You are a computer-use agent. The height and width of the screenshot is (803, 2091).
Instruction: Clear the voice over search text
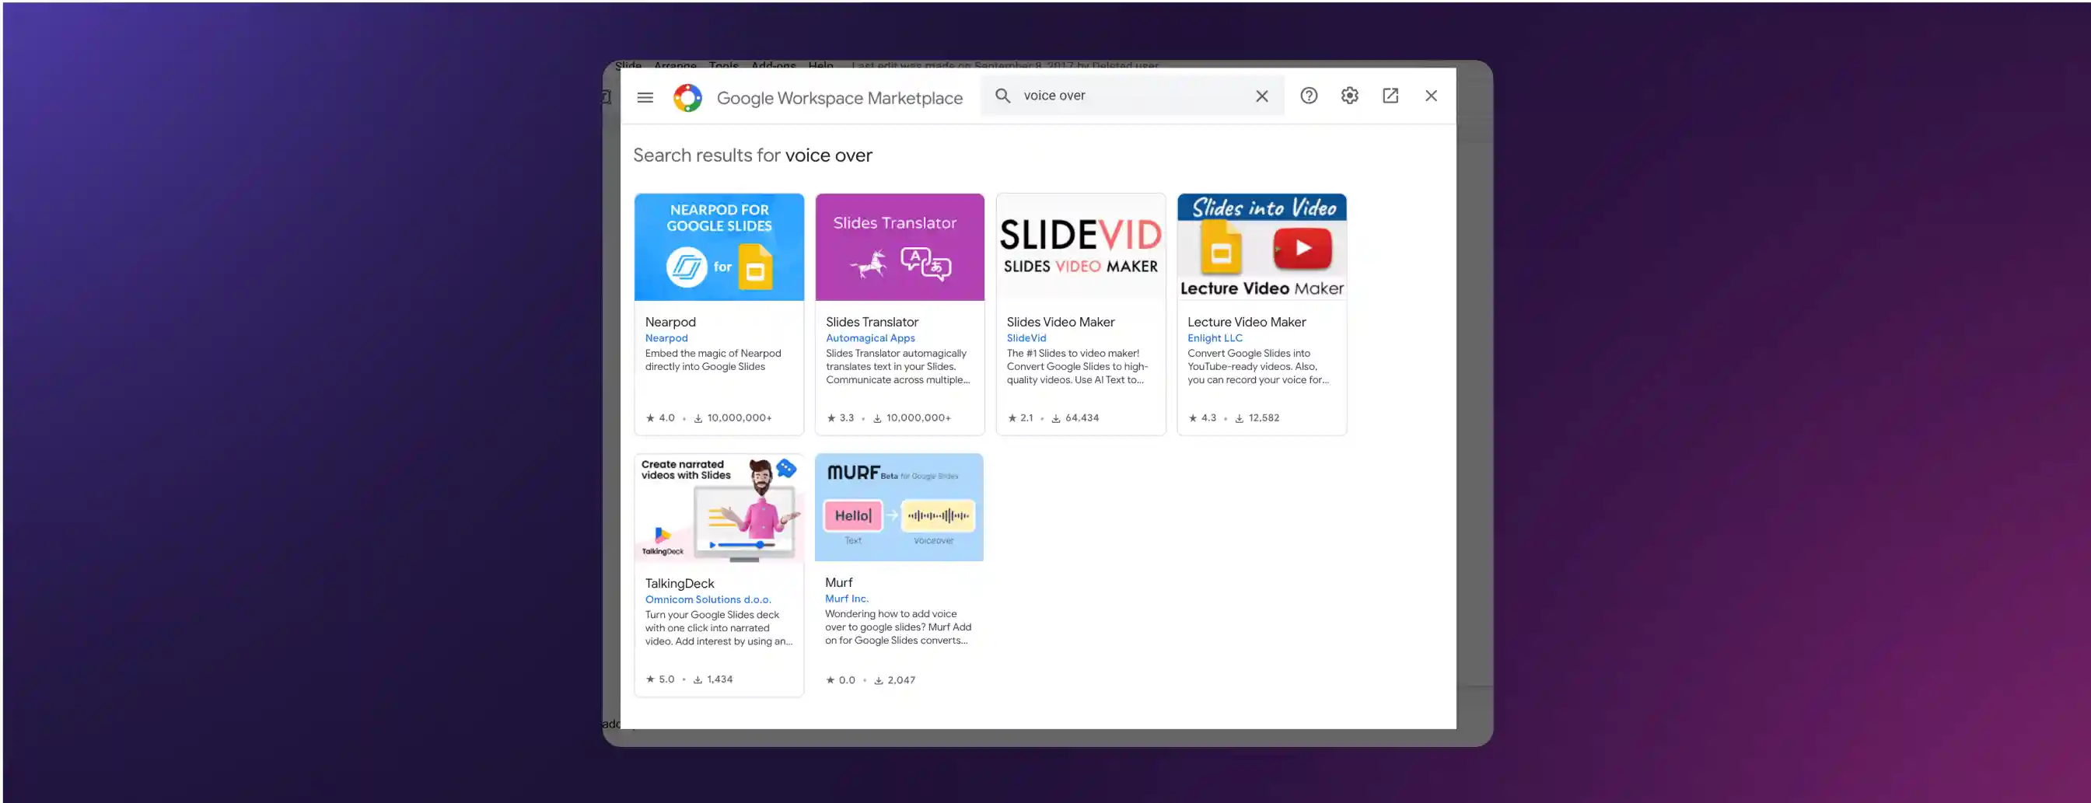pos(1261,96)
